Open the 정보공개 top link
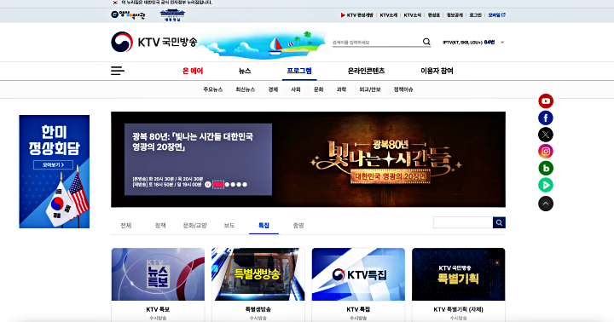The image size is (614, 322). point(455,15)
